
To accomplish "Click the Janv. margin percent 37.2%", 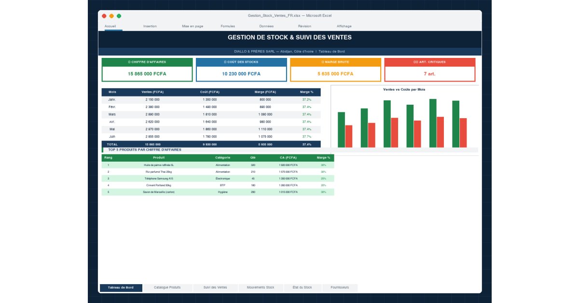I will click(x=307, y=99).
